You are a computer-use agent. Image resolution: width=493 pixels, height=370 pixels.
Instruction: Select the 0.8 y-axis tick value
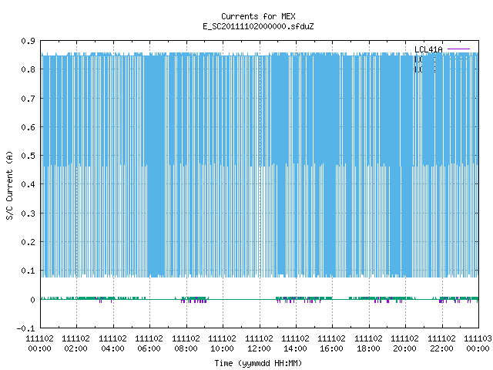click(x=28, y=69)
